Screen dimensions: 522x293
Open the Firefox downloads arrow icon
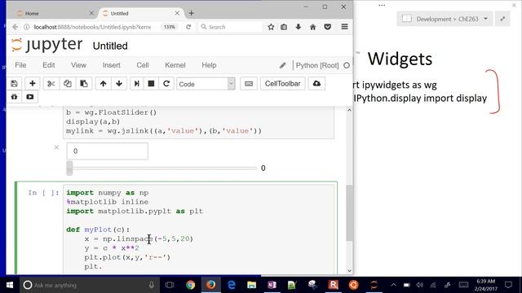(299, 27)
